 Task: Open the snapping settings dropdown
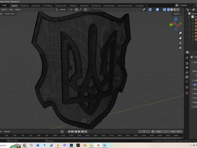tap(81, 9)
